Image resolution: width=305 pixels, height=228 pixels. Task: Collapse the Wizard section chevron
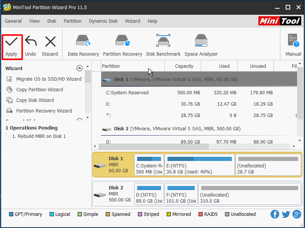click(79, 68)
